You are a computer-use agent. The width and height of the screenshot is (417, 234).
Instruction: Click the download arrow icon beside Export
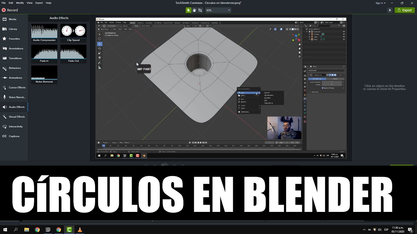coord(390,10)
